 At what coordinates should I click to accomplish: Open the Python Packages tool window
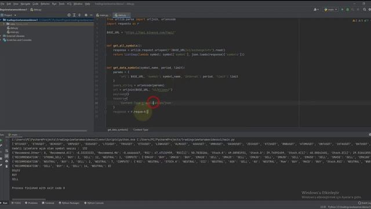[69, 203]
